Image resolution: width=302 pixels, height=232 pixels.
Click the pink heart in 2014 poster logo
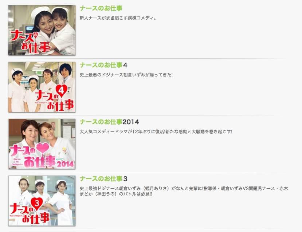43,148
